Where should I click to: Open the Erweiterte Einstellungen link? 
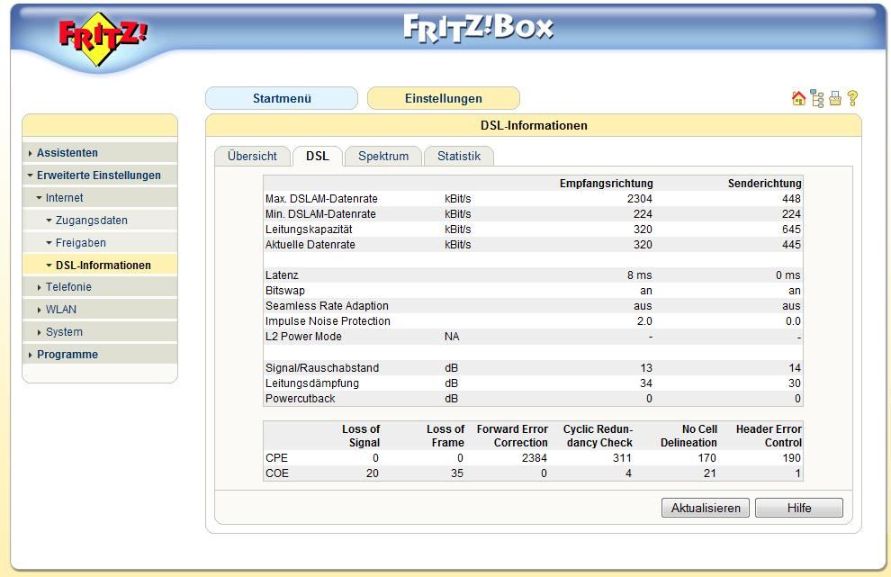(99, 176)
